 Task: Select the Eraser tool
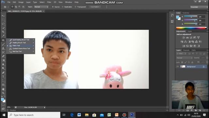pos(3,56)
